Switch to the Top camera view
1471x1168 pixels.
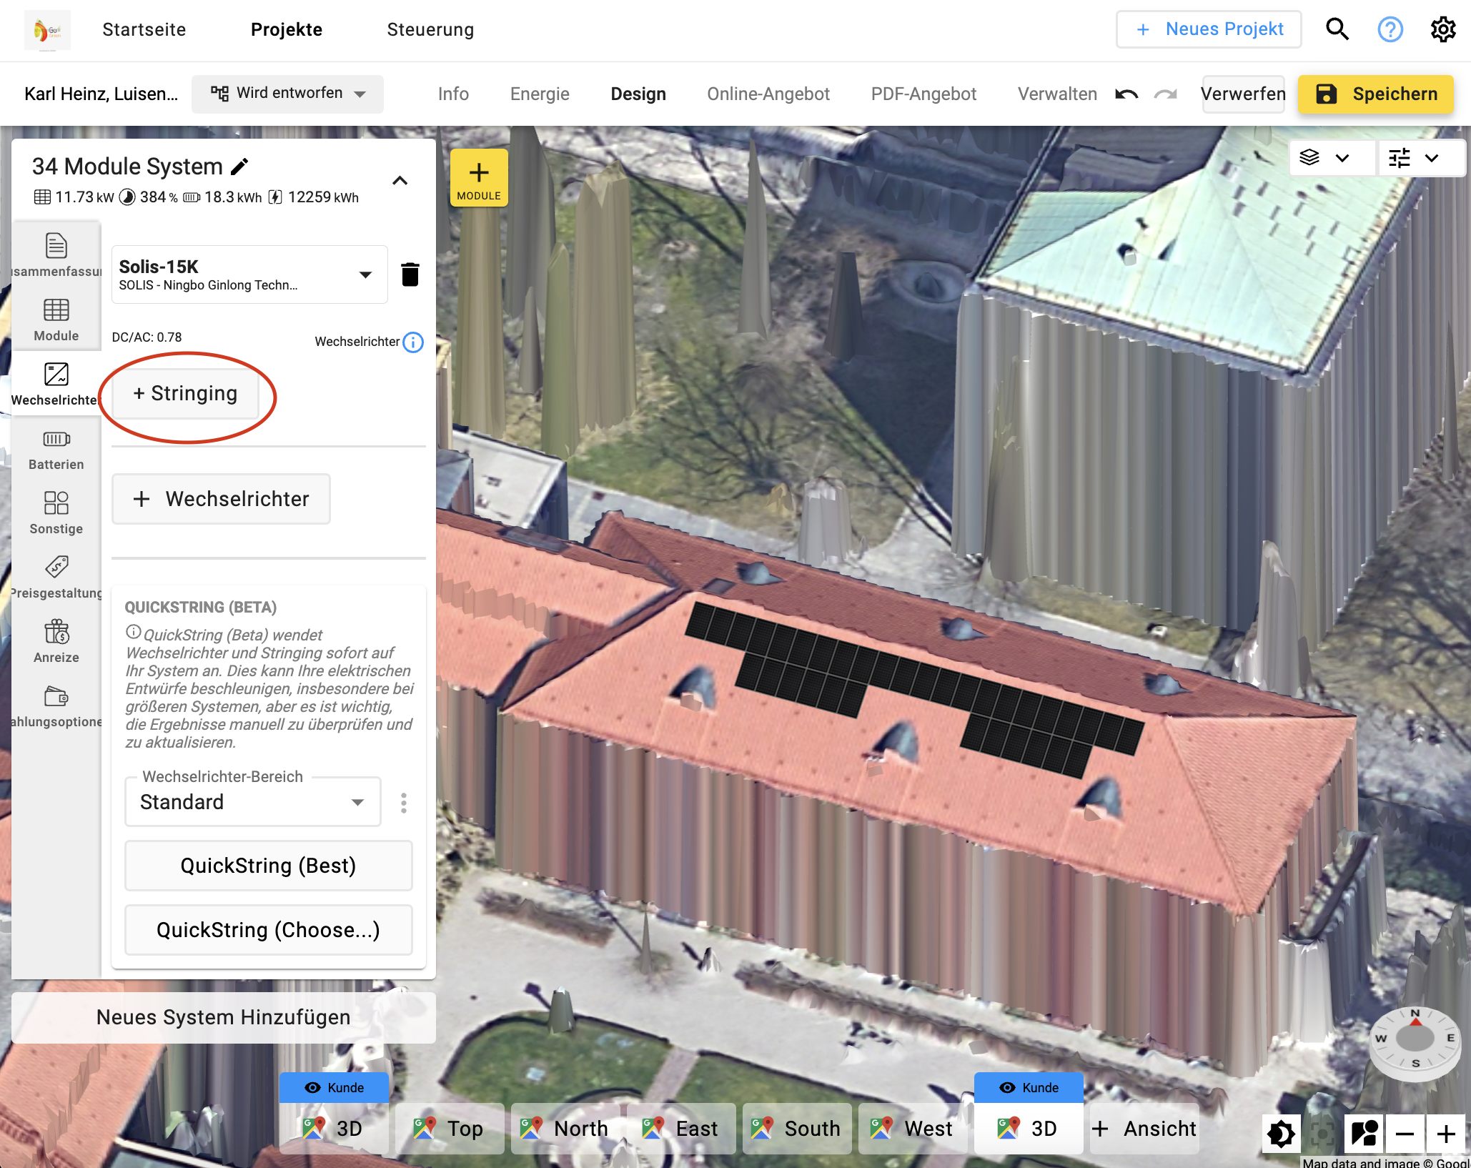tap(450, 1129)
